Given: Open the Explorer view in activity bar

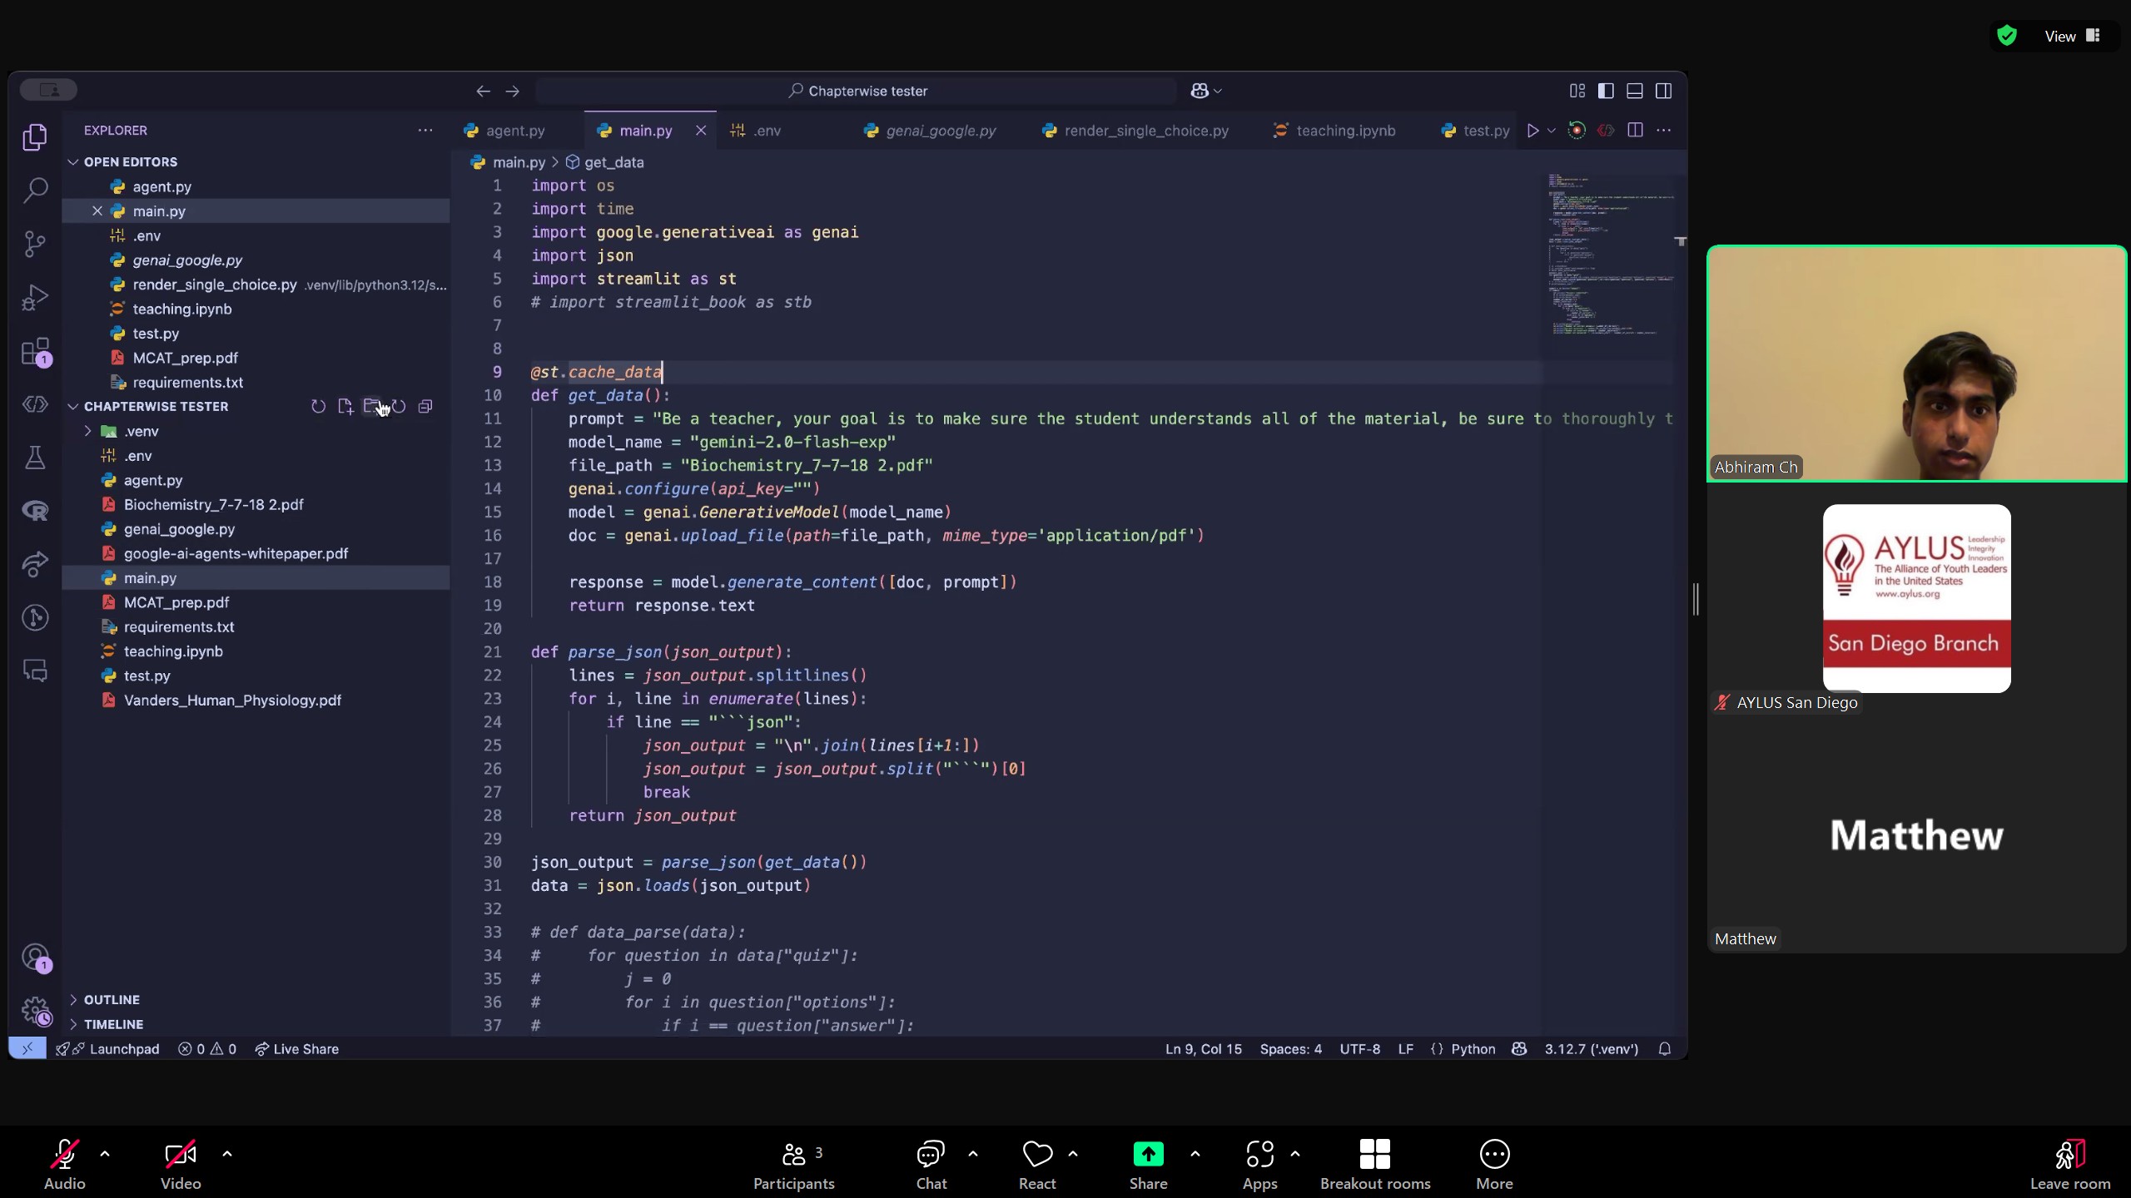Looking at the screenshot, I should pyautogui.click(x=35, y=137).
